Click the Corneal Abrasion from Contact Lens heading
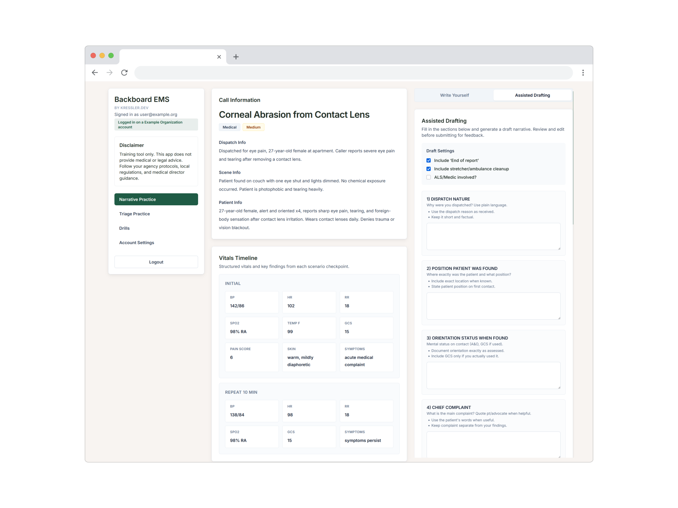The image size is (678, 508). pyautogui.click(x=294, y=115)
